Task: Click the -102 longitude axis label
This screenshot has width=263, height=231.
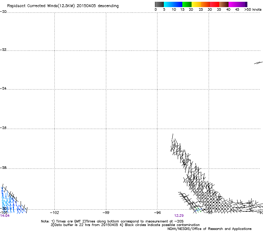Action: (54, 213)
